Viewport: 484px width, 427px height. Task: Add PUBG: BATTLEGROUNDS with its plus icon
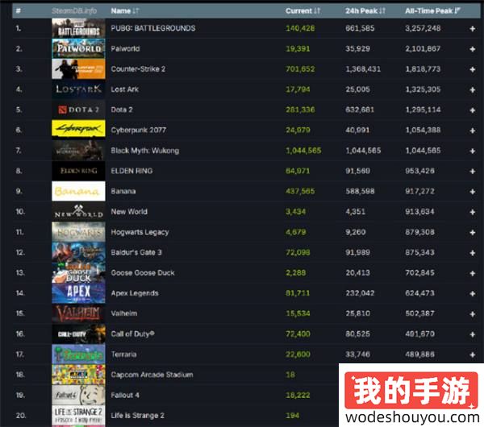point(472,29)
